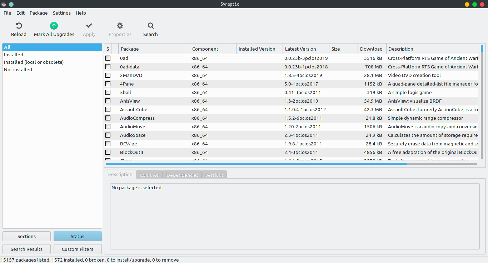
Task: Open the Settings menu
Action: 62,13
